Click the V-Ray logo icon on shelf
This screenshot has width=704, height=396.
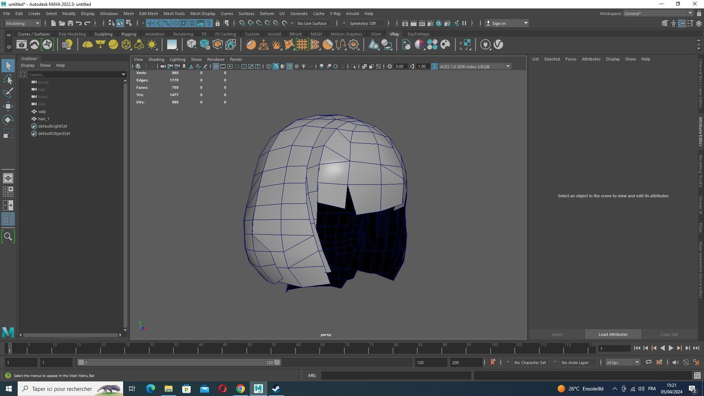pos(498,45)
